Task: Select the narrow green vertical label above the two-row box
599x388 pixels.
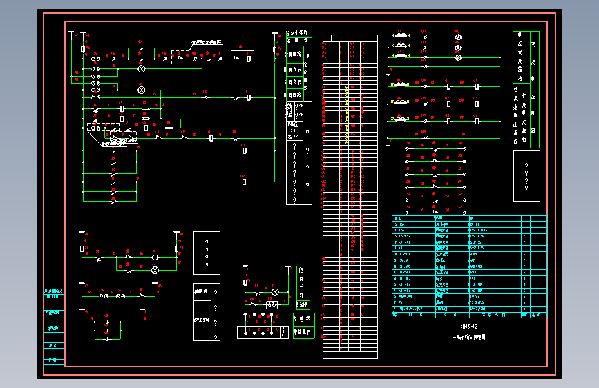Action: 303,288
